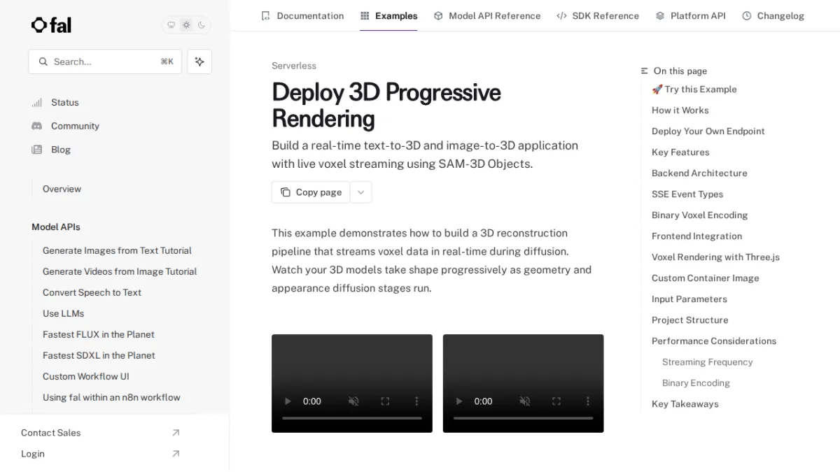Enter fullscreen on left video
This screenshot has width=840, height=472.
(385, 401)
